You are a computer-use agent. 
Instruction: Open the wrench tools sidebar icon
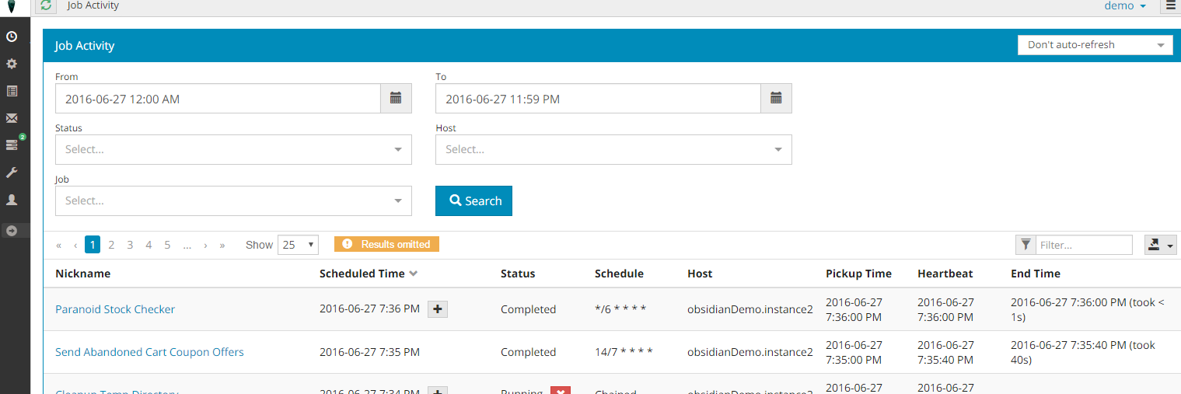pyautogui.click(x=12, y=172)
